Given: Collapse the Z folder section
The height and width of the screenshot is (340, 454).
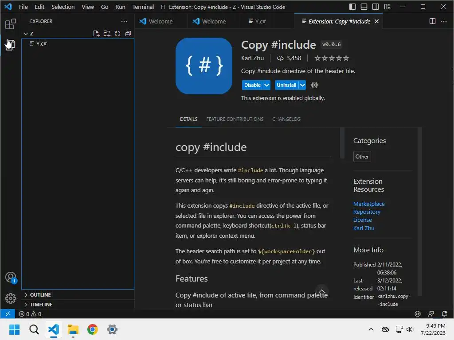Looking at the screenshot, I should (x=26, y=34).
